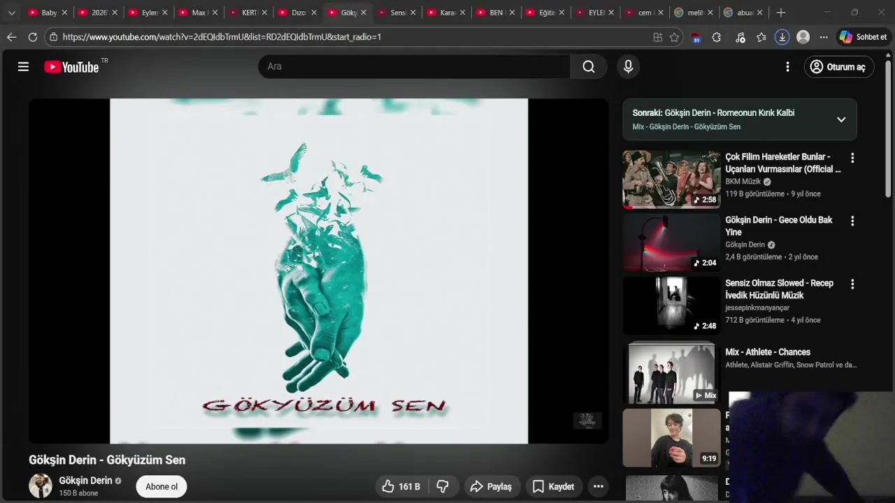Screen dimensions: 895x503
Task: Like the video with 161 B thumbs up
Action: [401, 486]
